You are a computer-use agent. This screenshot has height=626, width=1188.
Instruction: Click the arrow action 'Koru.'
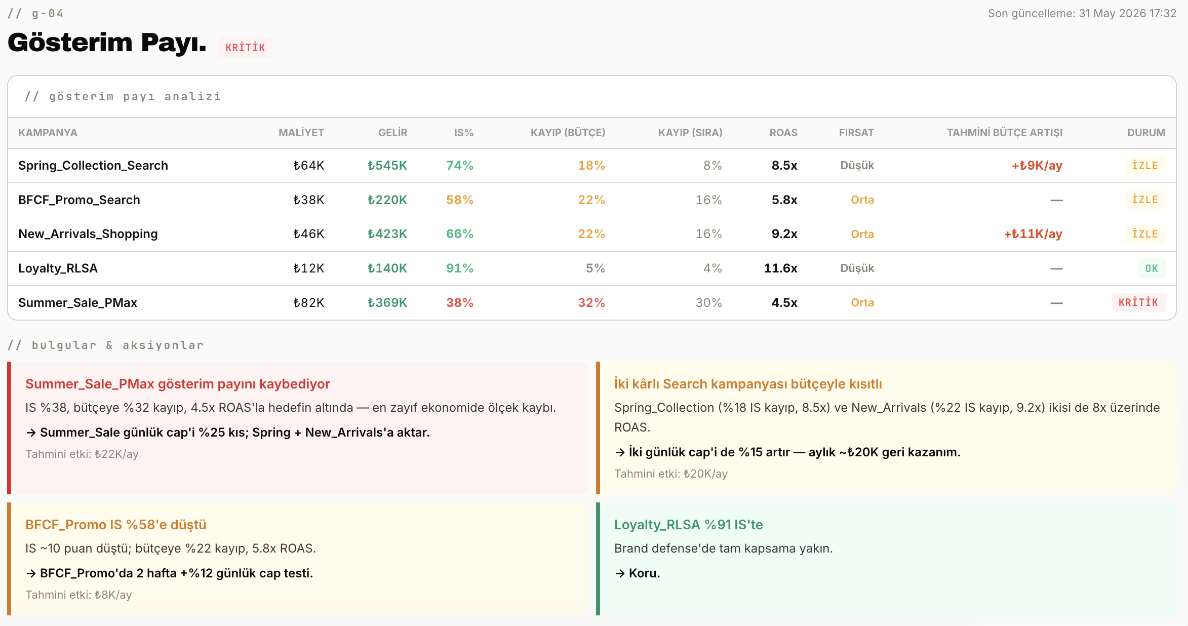(637, 573)
